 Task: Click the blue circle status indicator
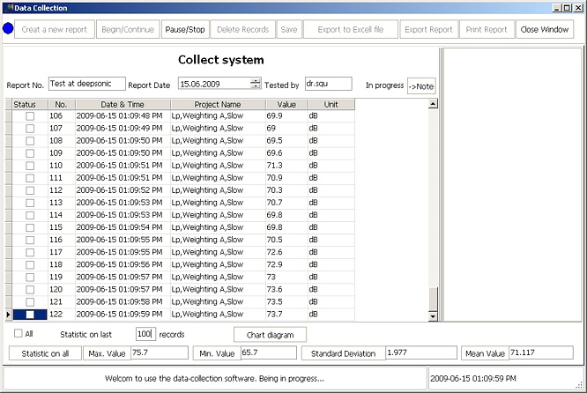click(x=9, y=29)
